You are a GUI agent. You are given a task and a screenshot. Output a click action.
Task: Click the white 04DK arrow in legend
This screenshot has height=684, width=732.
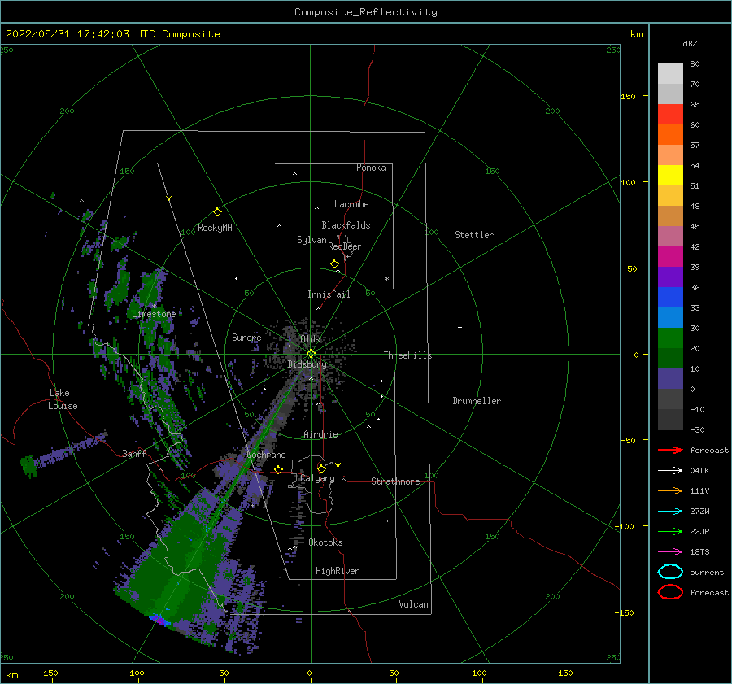[x=670, y=471]
